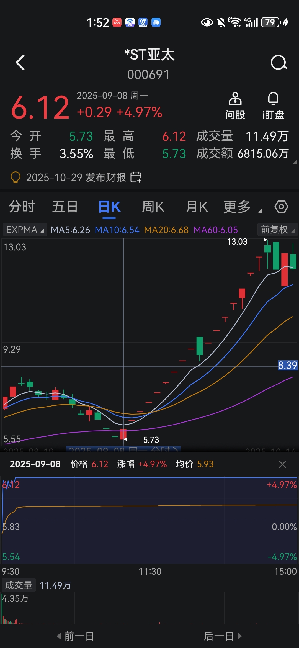This screenshot has width=299, height=648.
Task: Open battery indicator in status bar
Action: point(271,22)
